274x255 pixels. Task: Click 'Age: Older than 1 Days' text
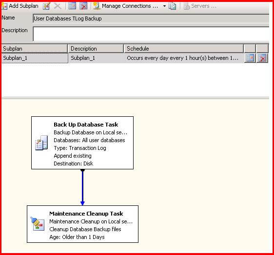coord(77,237)
